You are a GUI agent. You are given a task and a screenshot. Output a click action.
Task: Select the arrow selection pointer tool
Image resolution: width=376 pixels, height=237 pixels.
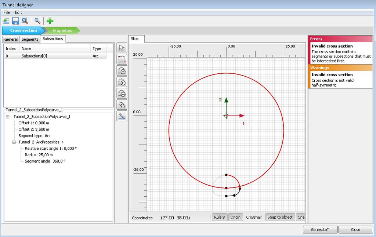[122, 48]
